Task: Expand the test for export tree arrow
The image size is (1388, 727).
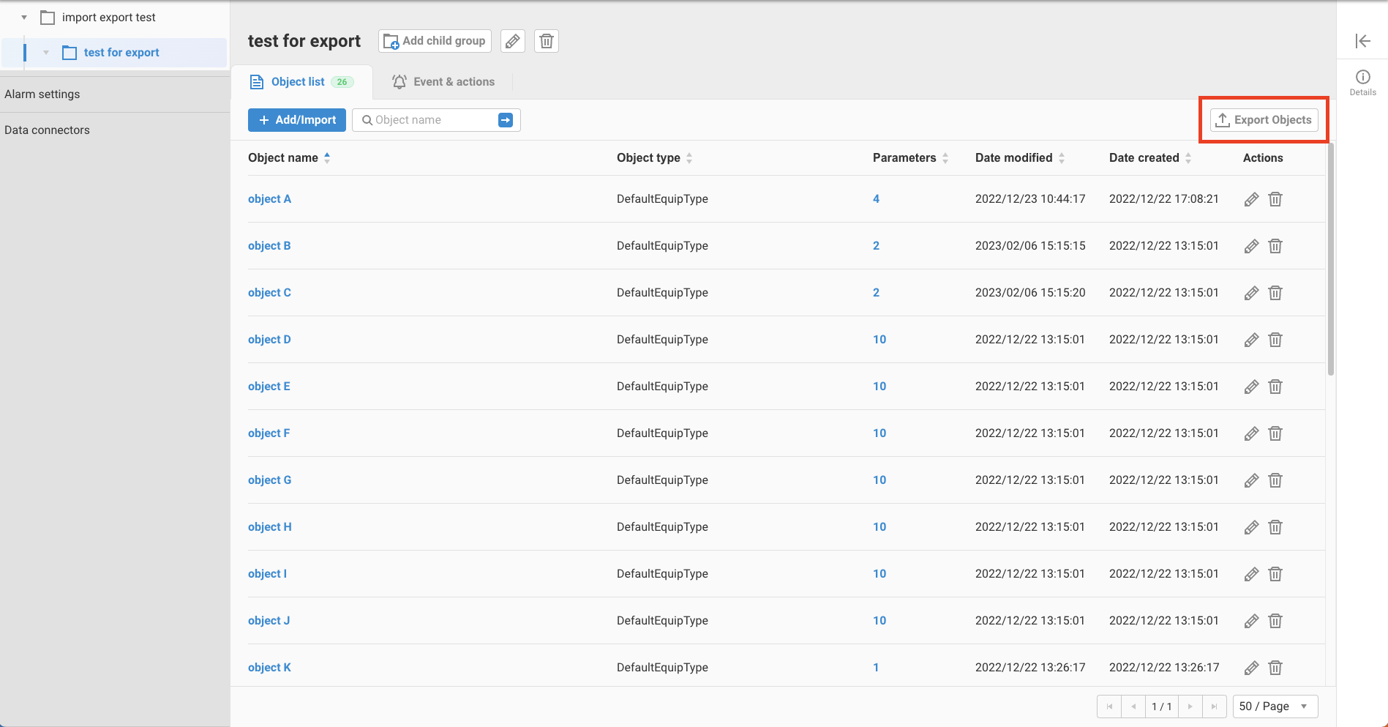Action: [46, 53]
